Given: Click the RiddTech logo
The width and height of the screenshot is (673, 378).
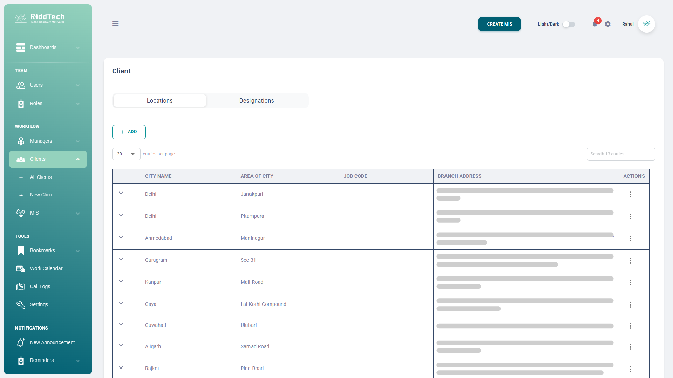Looking at the screenshot, I should coord(40,18).
